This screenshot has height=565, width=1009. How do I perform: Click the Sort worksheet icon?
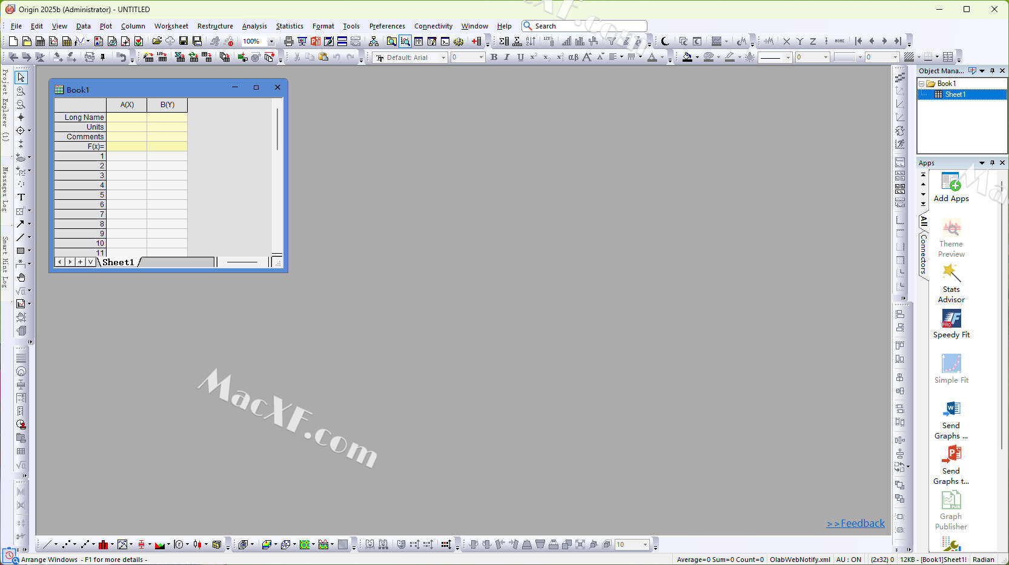531,41
